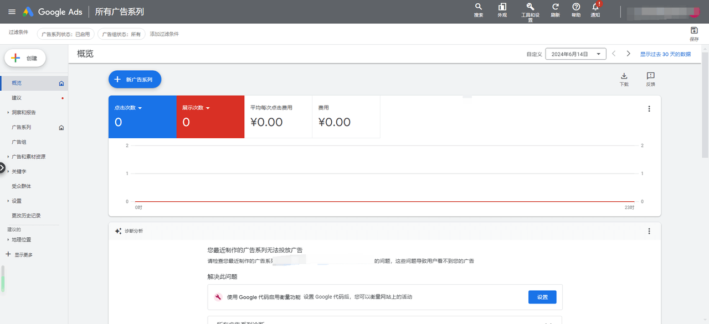This screenshot has height=324, width=709.
Task: Open the 外观 appearance panel
Action: tap(502, 10)
